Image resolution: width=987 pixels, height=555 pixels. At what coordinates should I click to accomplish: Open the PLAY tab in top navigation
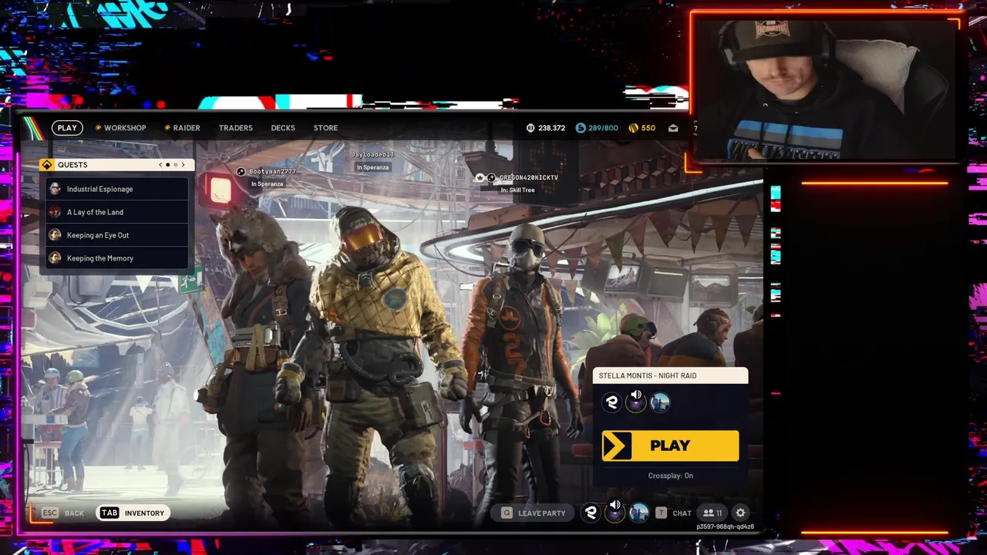tap(67, 128)
